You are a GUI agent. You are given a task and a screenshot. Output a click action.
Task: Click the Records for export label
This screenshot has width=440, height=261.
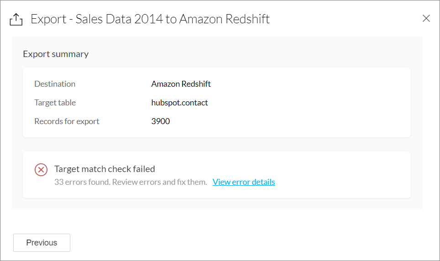(67, 121)
